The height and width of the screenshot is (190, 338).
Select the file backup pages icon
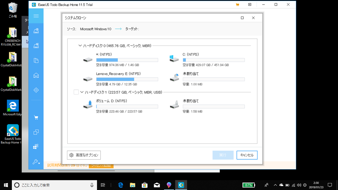point(36,60)
